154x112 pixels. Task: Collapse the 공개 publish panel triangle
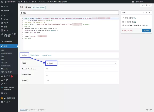point(150,12)
